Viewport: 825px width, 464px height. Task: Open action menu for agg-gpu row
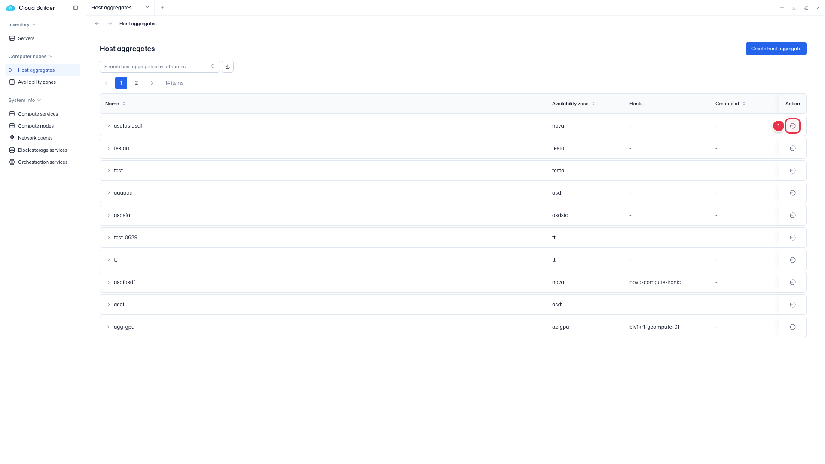(793, 327)
